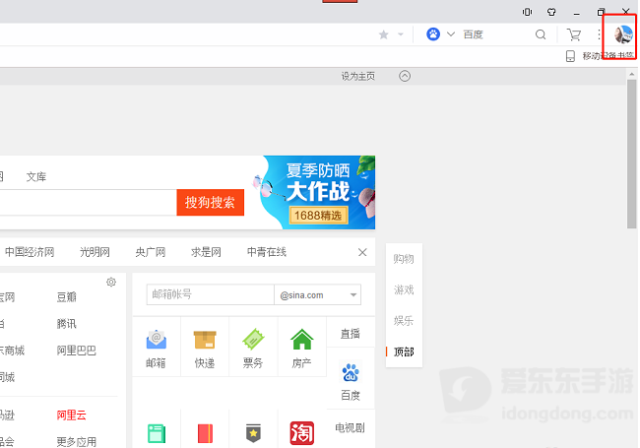Switch to the 文库 search tab
This screenshot has height=448, width=640.
[36, 176]
